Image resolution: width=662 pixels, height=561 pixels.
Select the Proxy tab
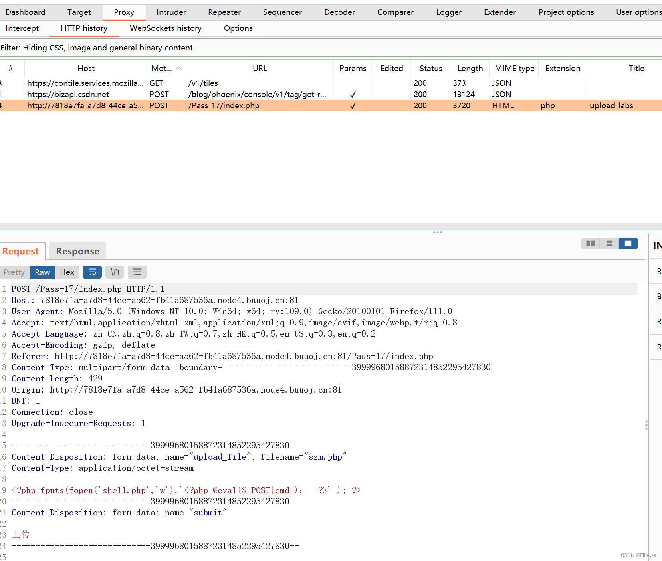[124, 12]
